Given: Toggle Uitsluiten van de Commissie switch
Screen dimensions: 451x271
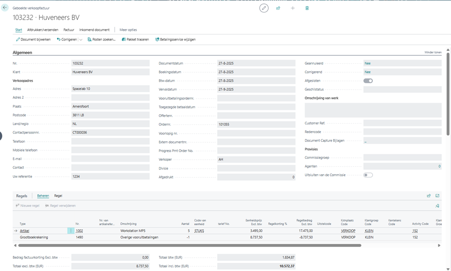Looking at the screenshot, I should point(368,175).
